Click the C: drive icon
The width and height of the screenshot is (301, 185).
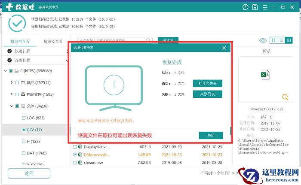point(17,71)
